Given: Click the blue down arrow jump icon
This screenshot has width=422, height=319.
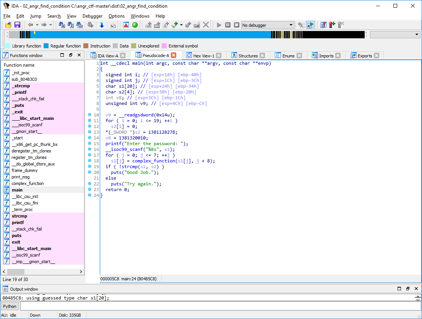Looking at the screenshot, I should [102, 25].
